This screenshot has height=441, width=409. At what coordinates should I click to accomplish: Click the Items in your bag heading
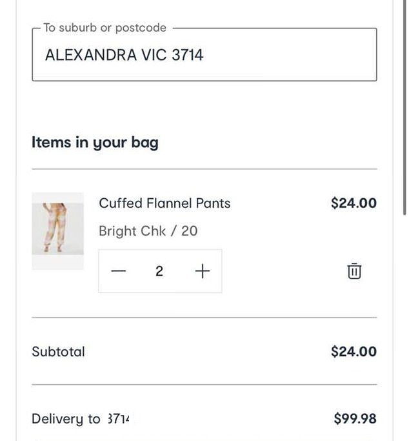pyautogui.click(x=95, y=142)
